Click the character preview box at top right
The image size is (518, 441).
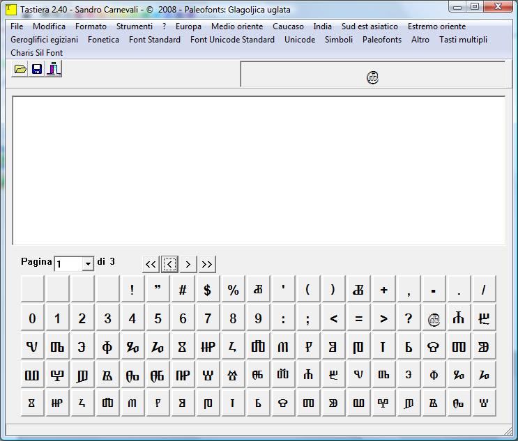pyautogui.click(x=373, y=75)
